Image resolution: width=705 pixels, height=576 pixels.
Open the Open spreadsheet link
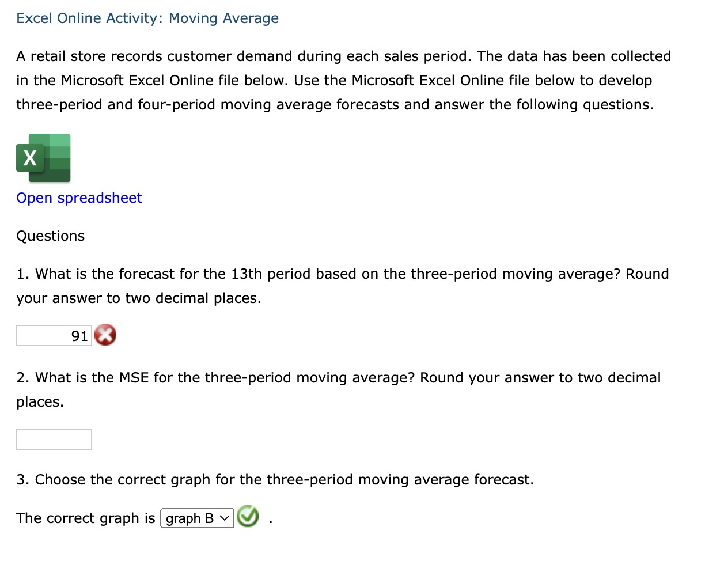(79, 198)
